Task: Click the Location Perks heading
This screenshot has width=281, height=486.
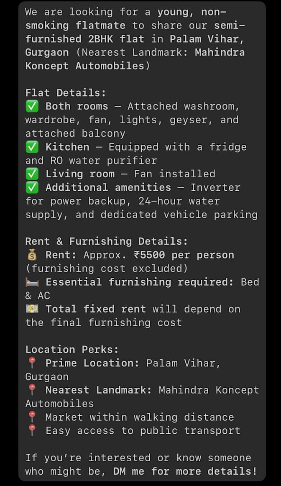Action: [x=72, y=349]
